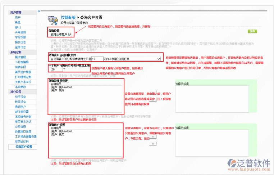The width and height of the screenshot is (274, 175).
Task: Open 部门 in the sidebar
Action: (18, 27)
